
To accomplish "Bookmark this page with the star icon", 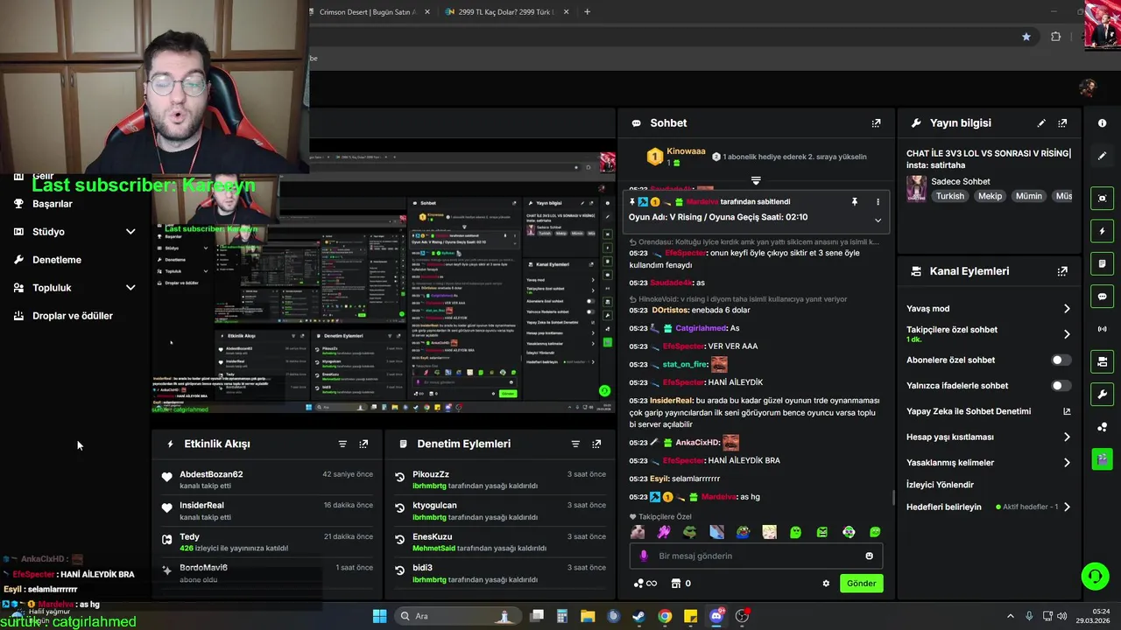I will point(1026,37).
